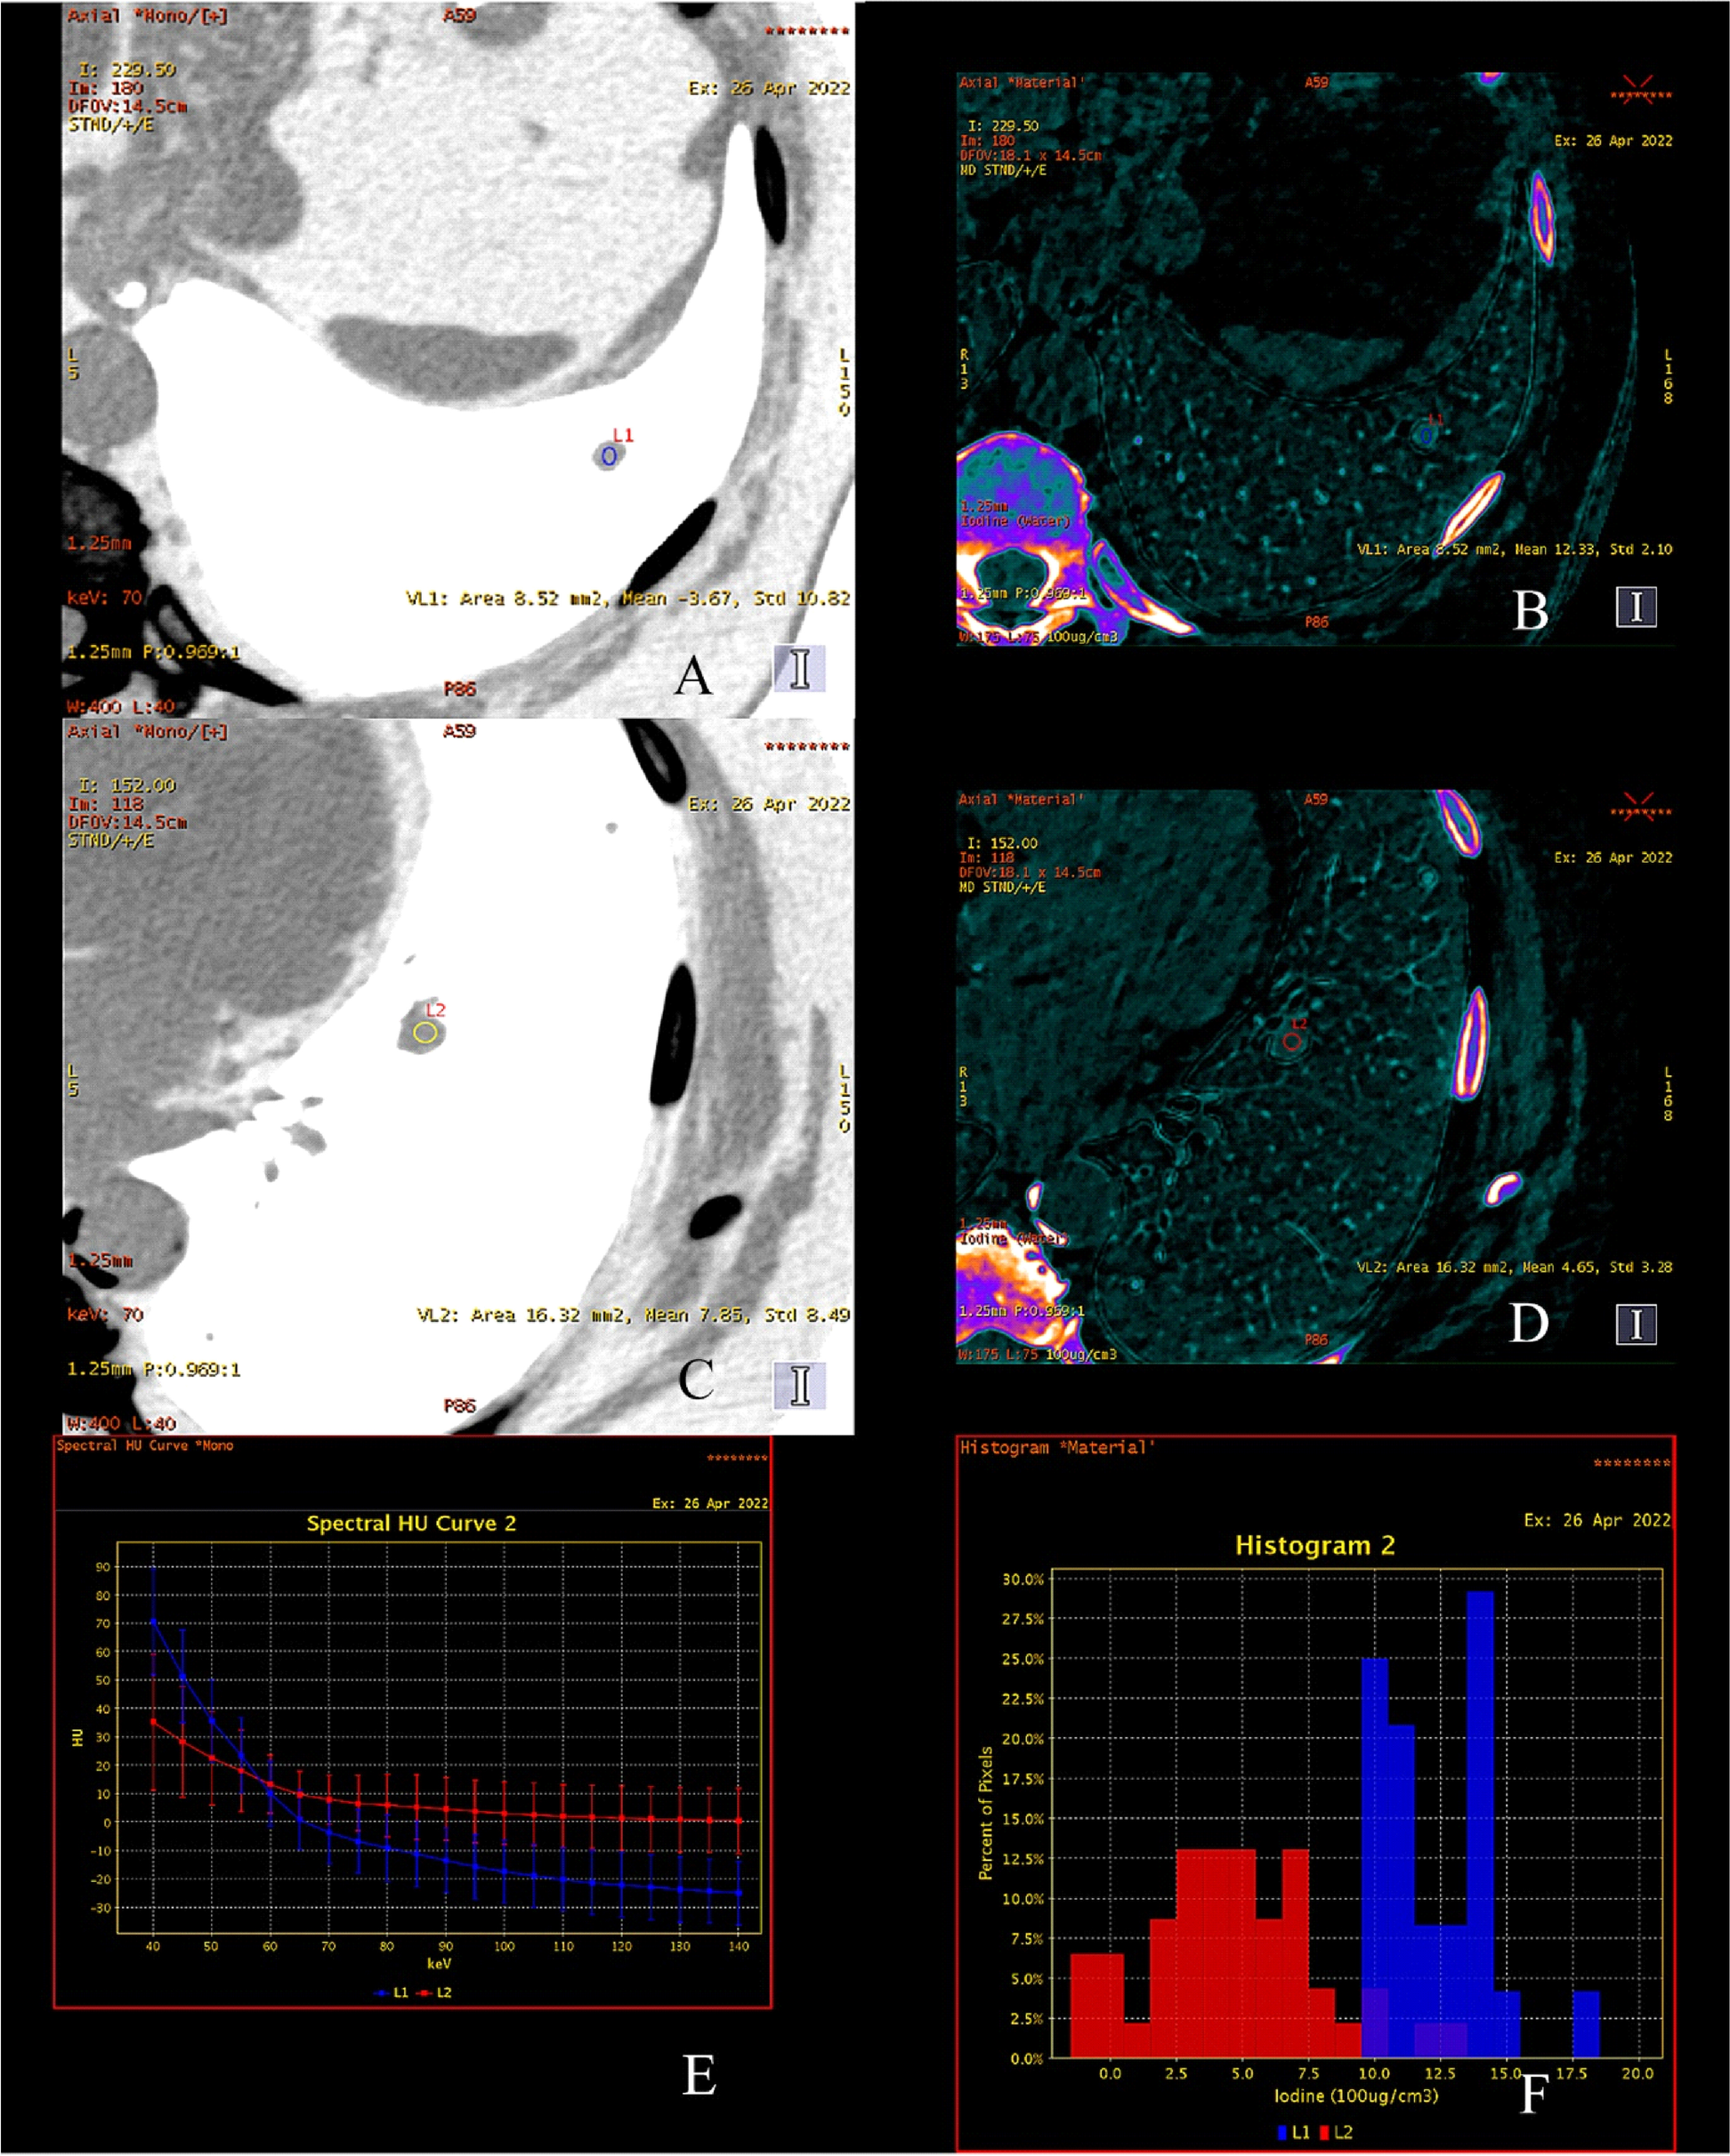
Task: Click 'VL1: Area 8.52 mm2, Mean -3.67' readout
Action: tap(572, 599)
